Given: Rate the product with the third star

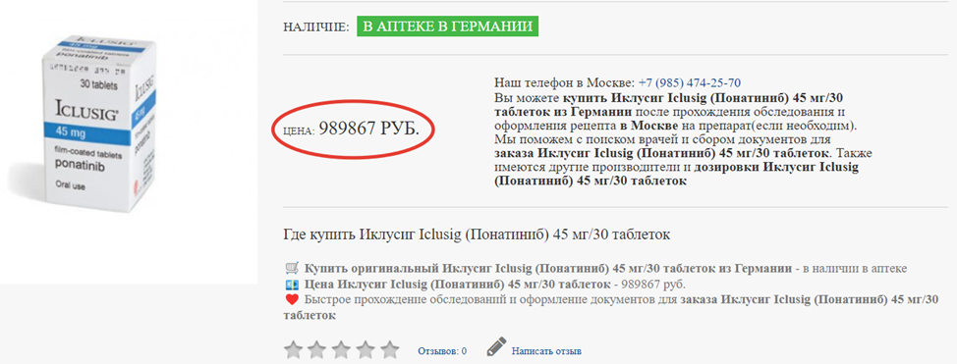Looking at the screenshot, I should 341,350.
